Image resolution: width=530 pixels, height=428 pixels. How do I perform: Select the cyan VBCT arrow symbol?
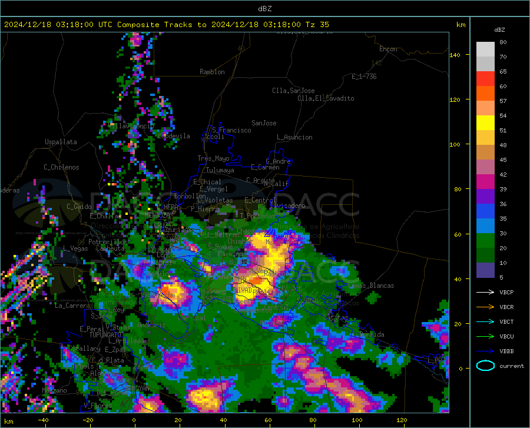485,321
